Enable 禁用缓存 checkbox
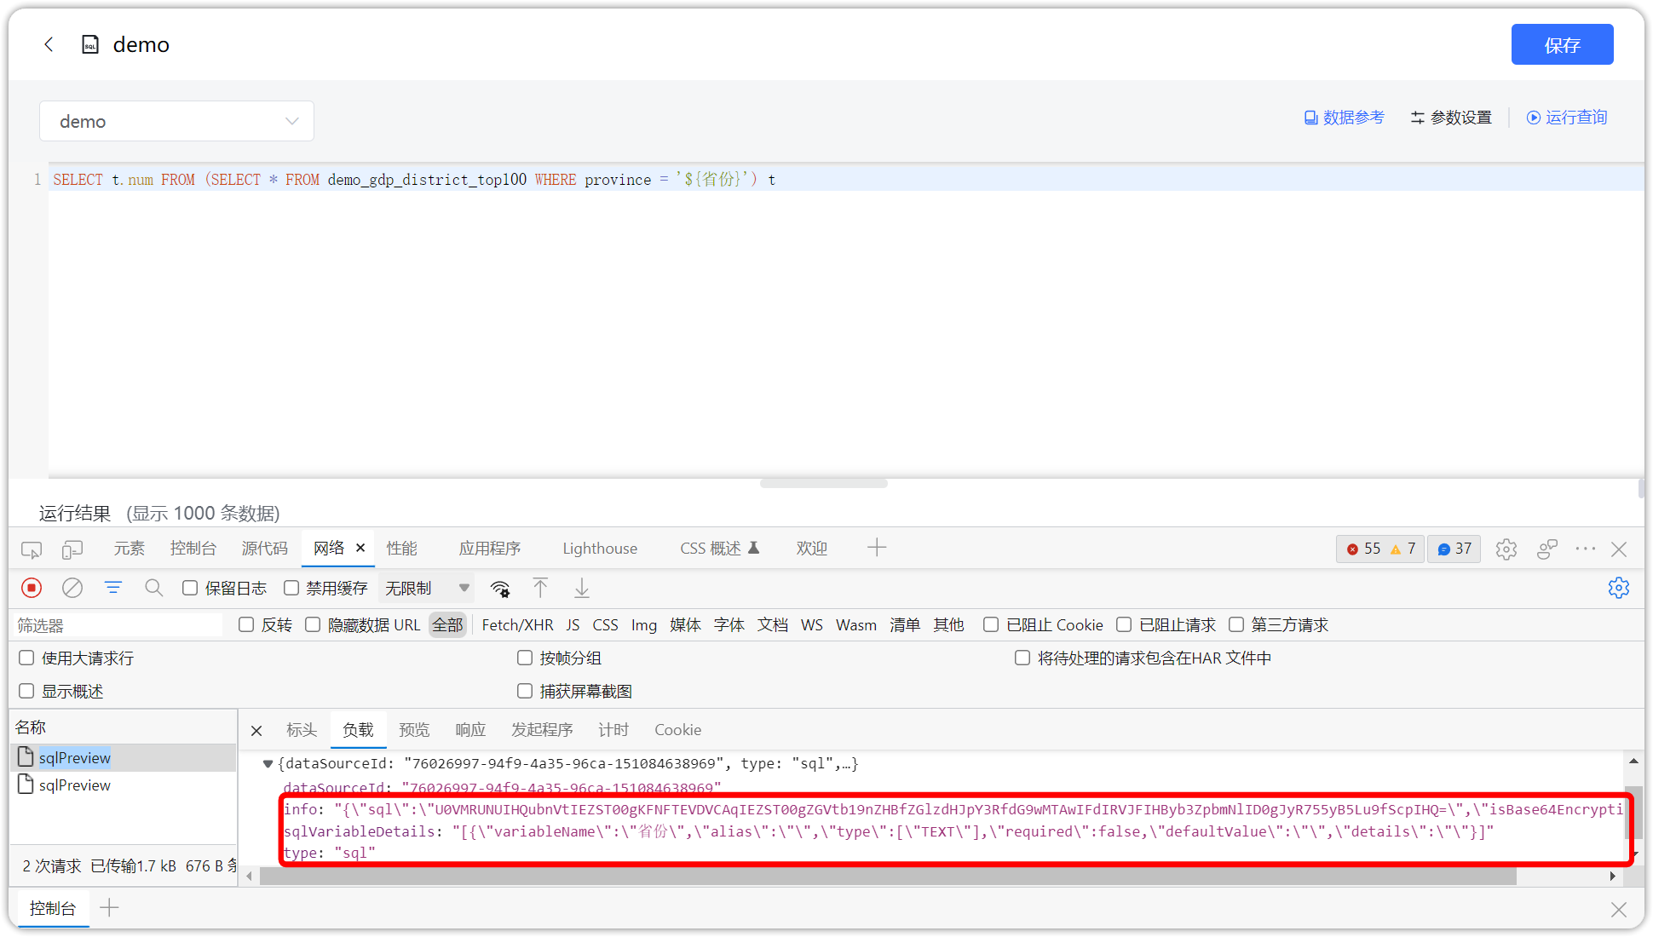 click(291, 588)
